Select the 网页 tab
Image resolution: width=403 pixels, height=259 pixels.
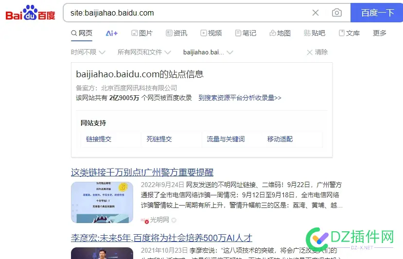coord(82,33)
